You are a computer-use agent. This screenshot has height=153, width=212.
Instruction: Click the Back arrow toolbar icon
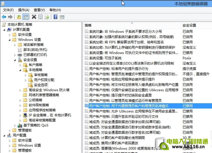(4, 17)
